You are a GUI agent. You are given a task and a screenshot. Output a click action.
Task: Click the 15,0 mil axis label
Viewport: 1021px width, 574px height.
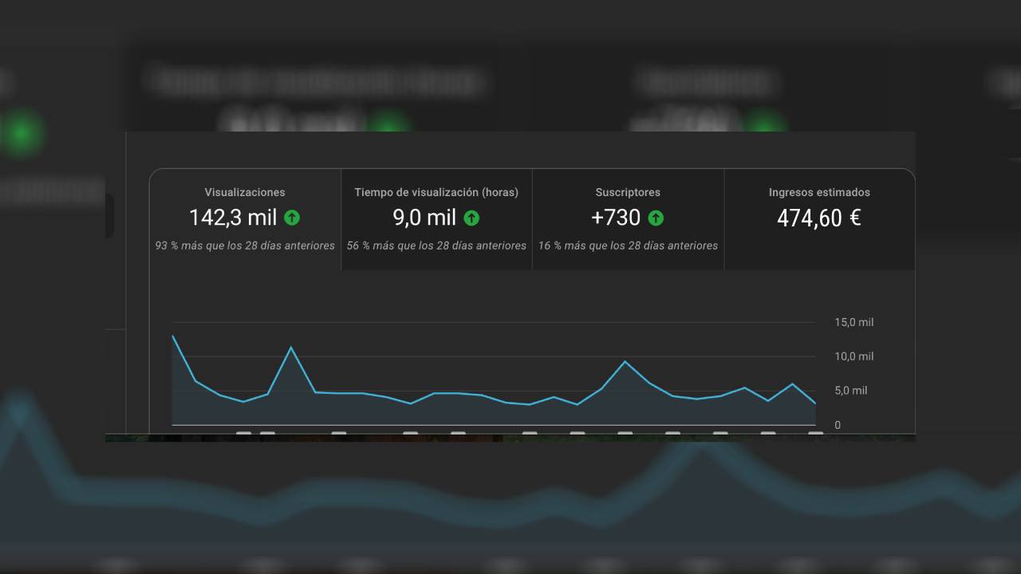pos(853,322)
